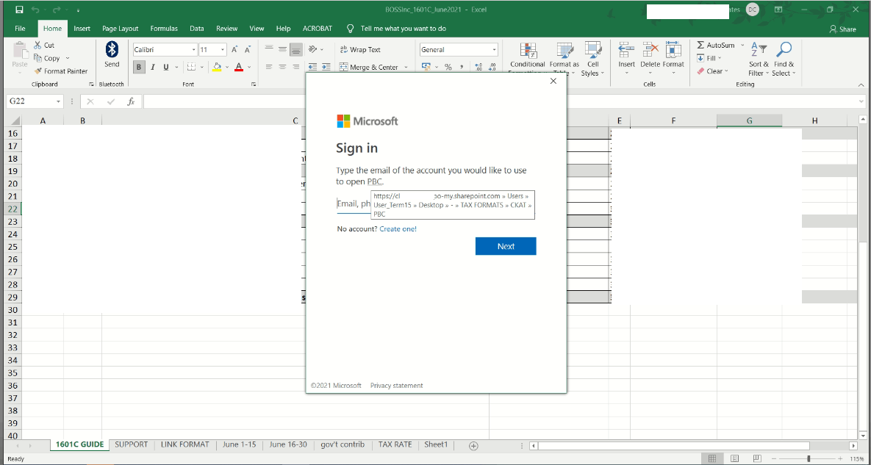Open the font size dropdown
Image resolution: width=871 pixels, height=465 pixels.
(223, 50)
